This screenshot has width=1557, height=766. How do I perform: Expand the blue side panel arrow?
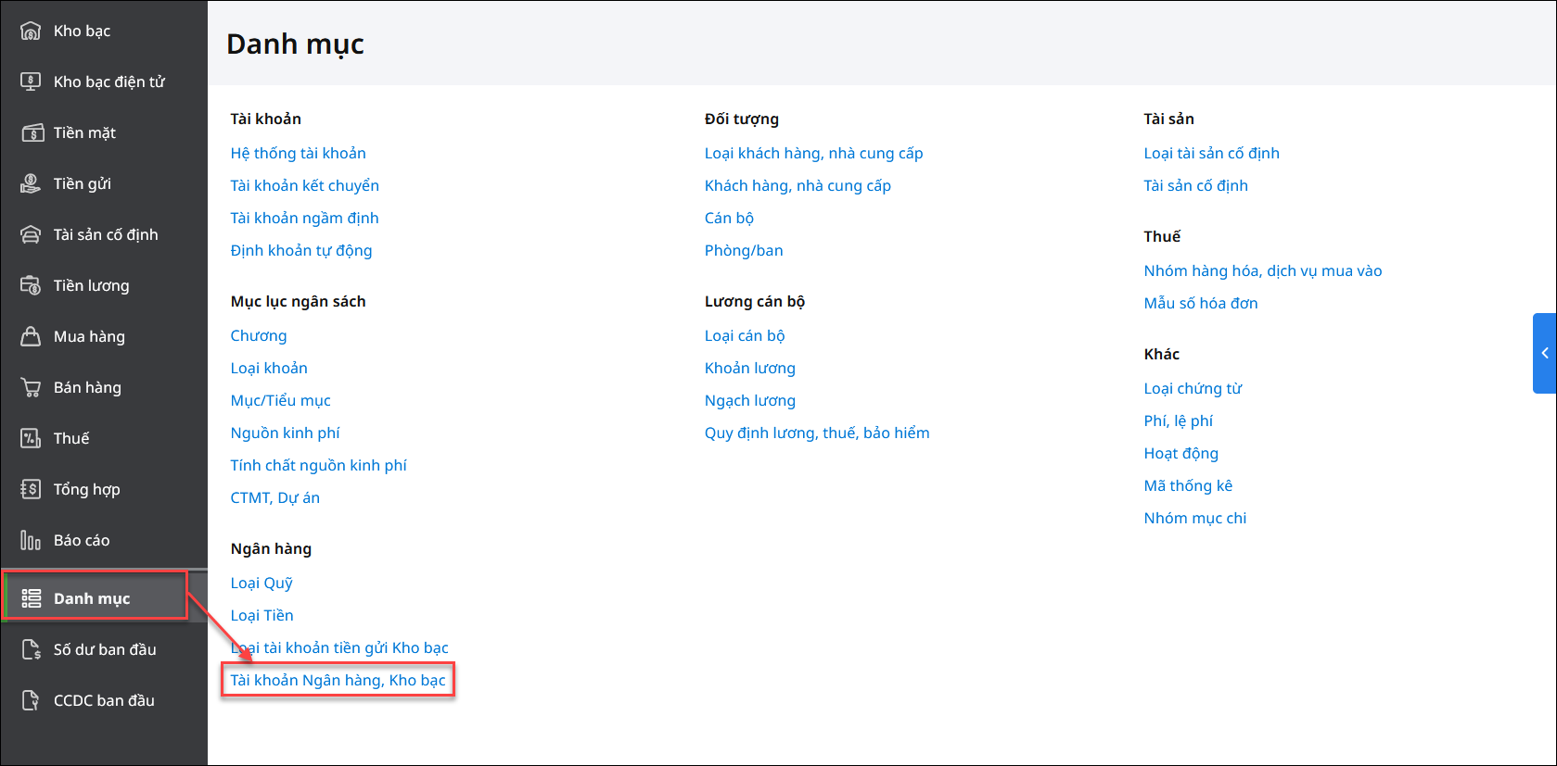1545,353
